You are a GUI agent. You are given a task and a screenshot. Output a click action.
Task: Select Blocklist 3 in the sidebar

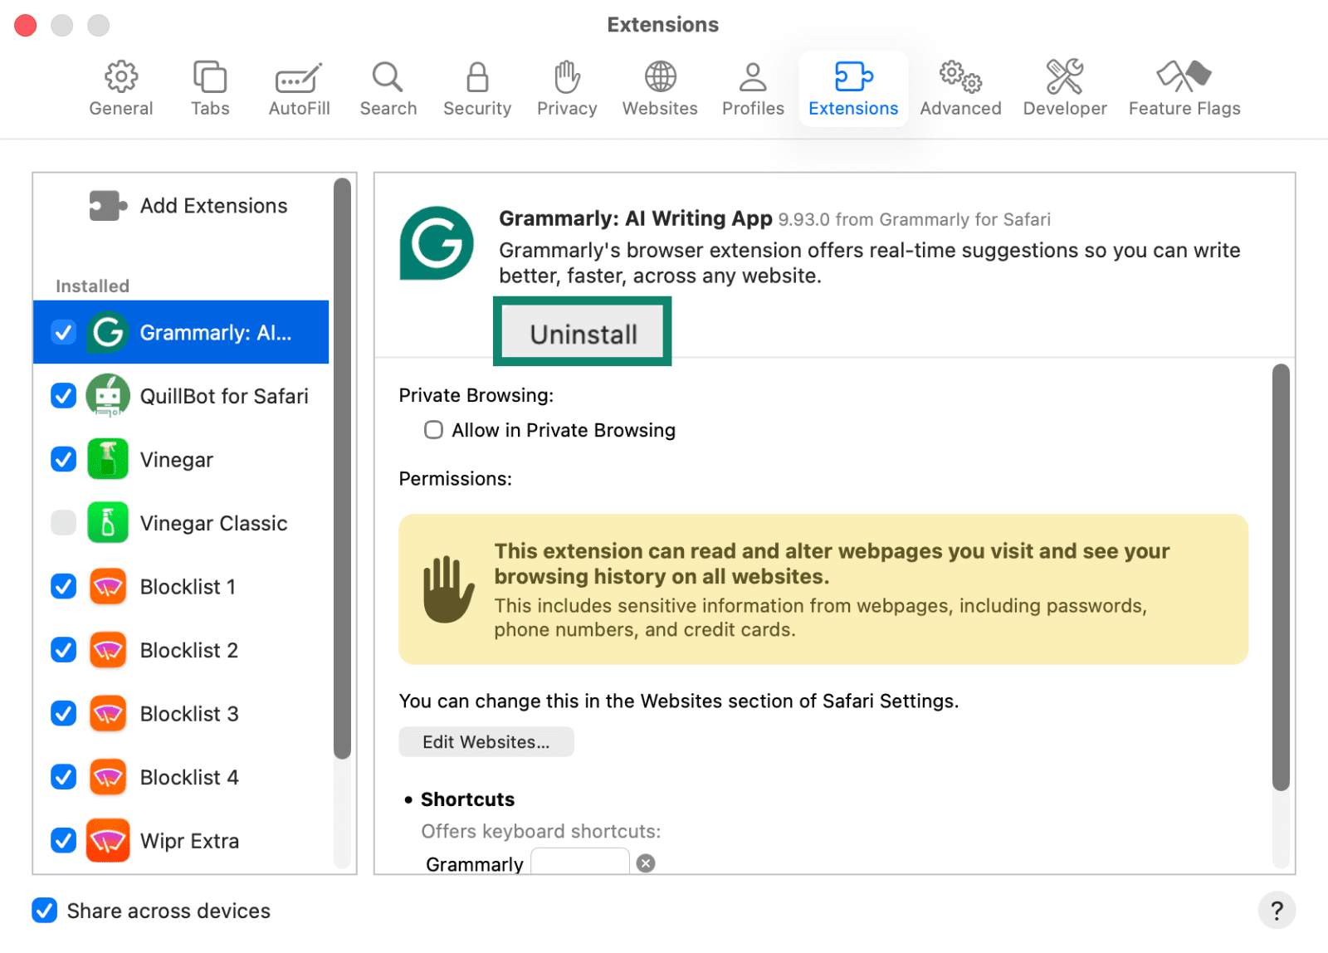(x=188, y=713)
